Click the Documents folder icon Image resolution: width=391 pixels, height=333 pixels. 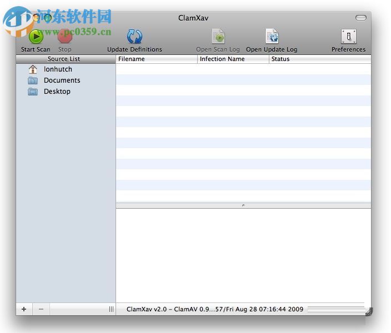[33, 80]
